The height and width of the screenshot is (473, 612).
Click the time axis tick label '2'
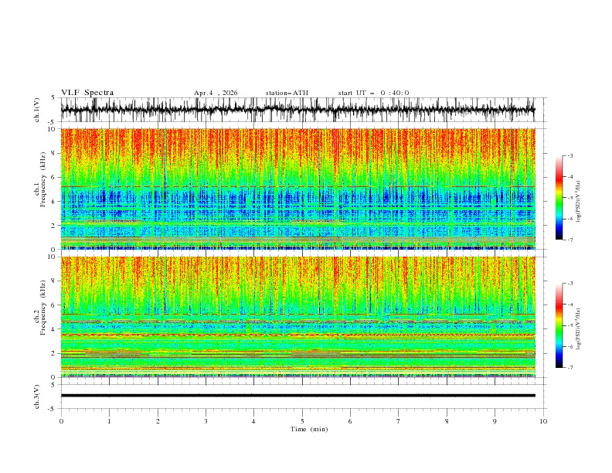click(158, 421)
